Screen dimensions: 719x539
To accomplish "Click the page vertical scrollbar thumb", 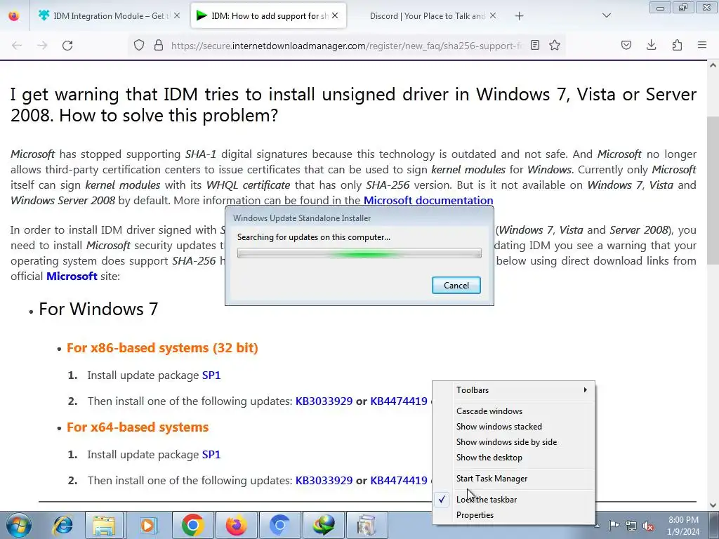I will (713, 189).
